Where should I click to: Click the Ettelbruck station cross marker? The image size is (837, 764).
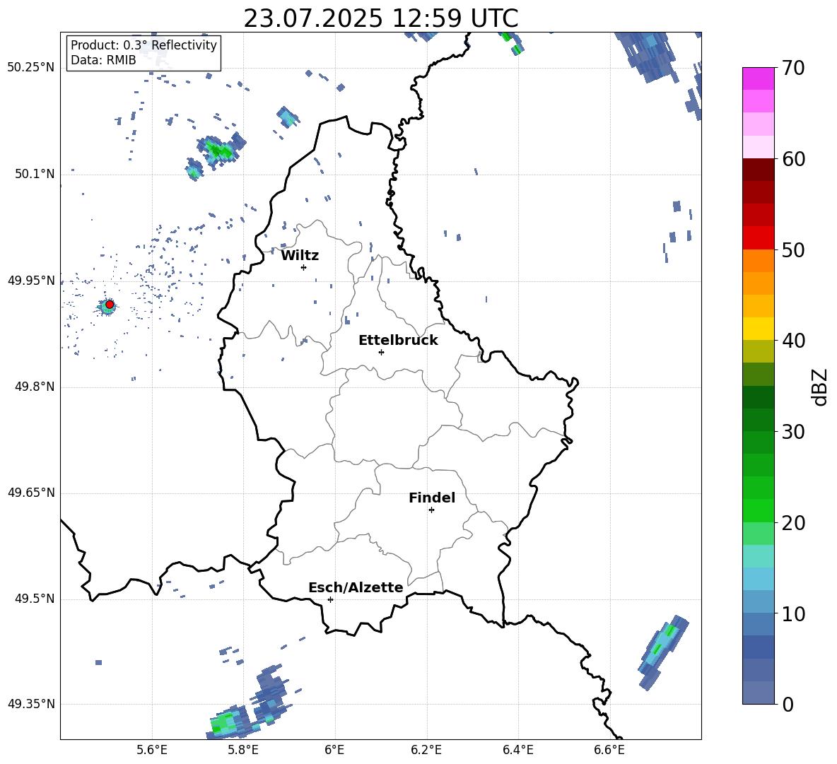381,352
